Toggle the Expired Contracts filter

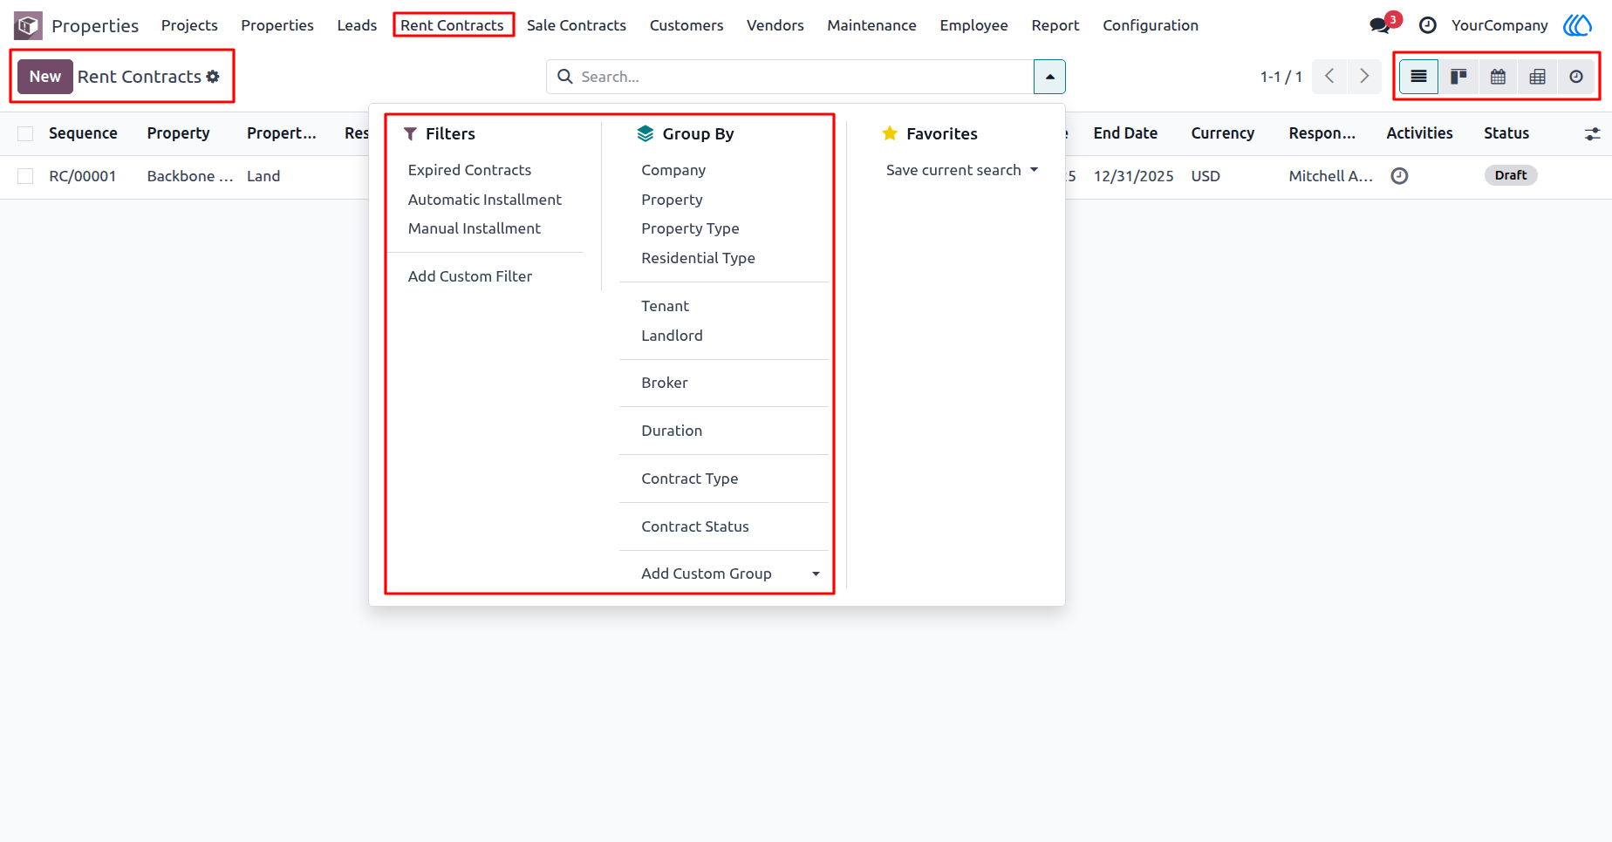(469, 170)
